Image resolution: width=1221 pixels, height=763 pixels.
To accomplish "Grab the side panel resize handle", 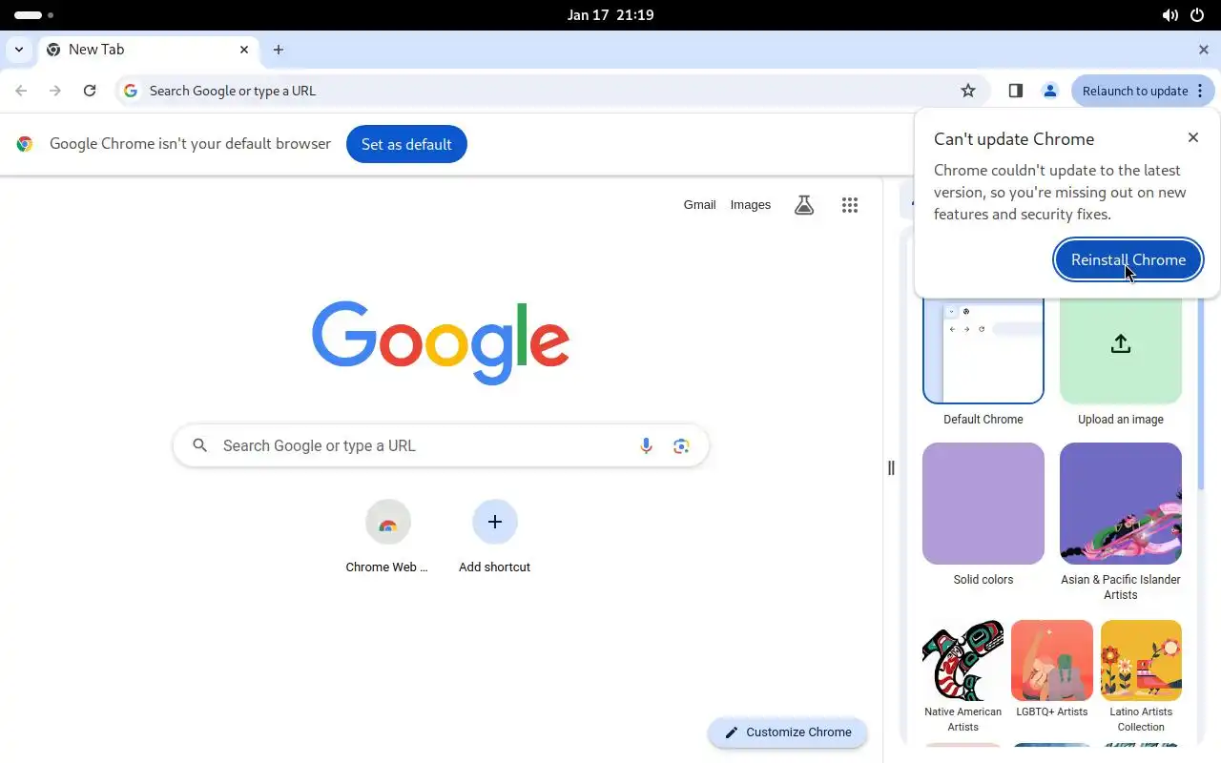I will [891, 467].
